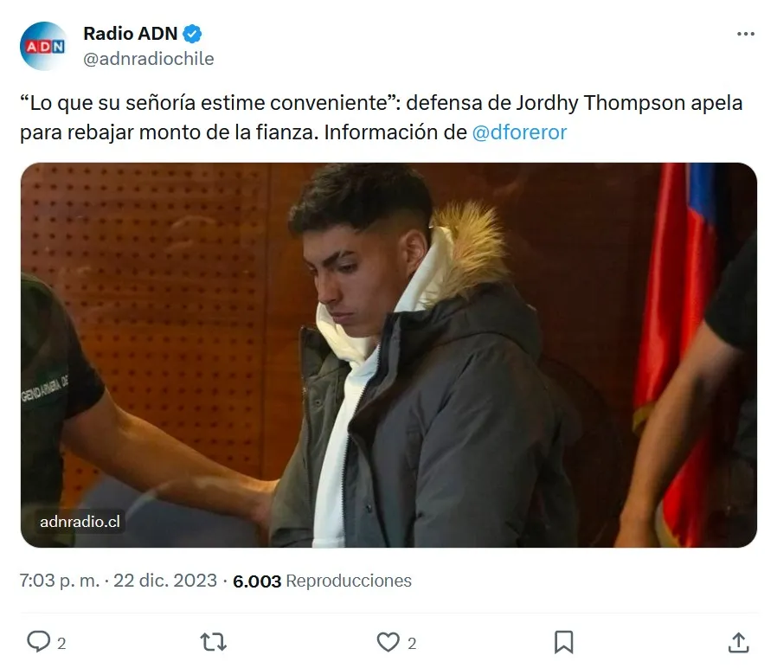Like the tweet with heart icon
777x668 pixels.
pyautogui.click(x=388, y=642)
